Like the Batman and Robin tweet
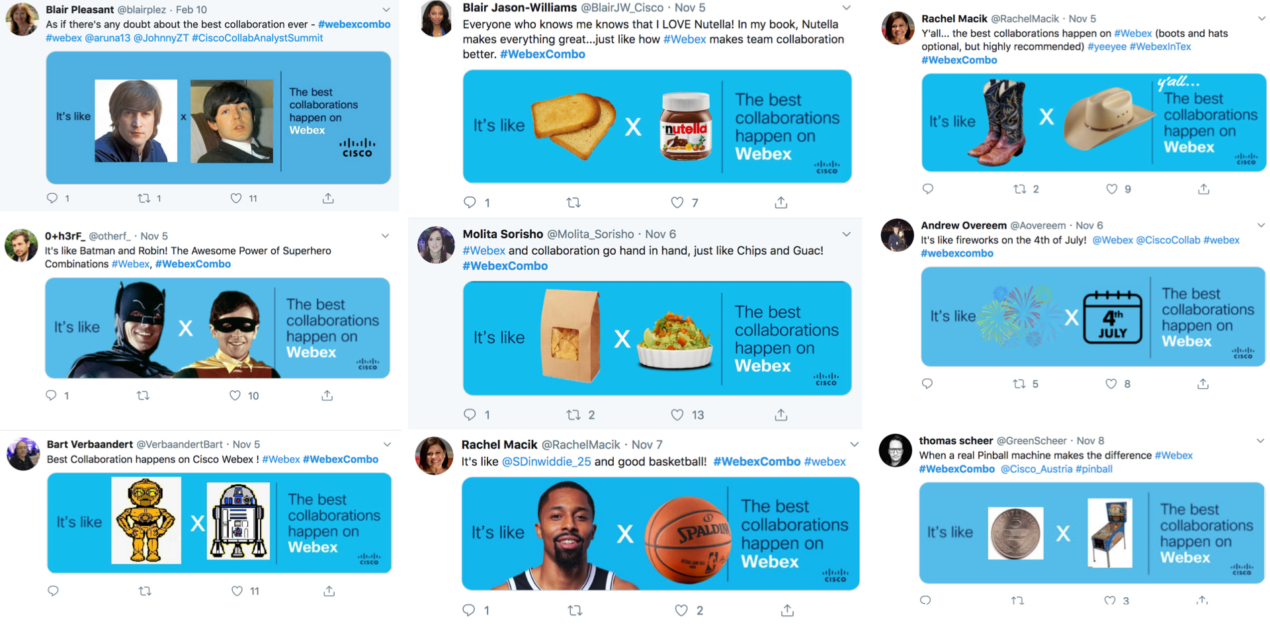 pos(235,396)
